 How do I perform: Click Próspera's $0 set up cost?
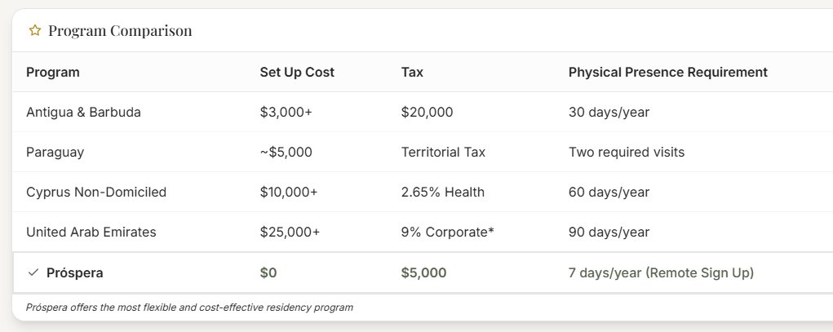point(268,272)
